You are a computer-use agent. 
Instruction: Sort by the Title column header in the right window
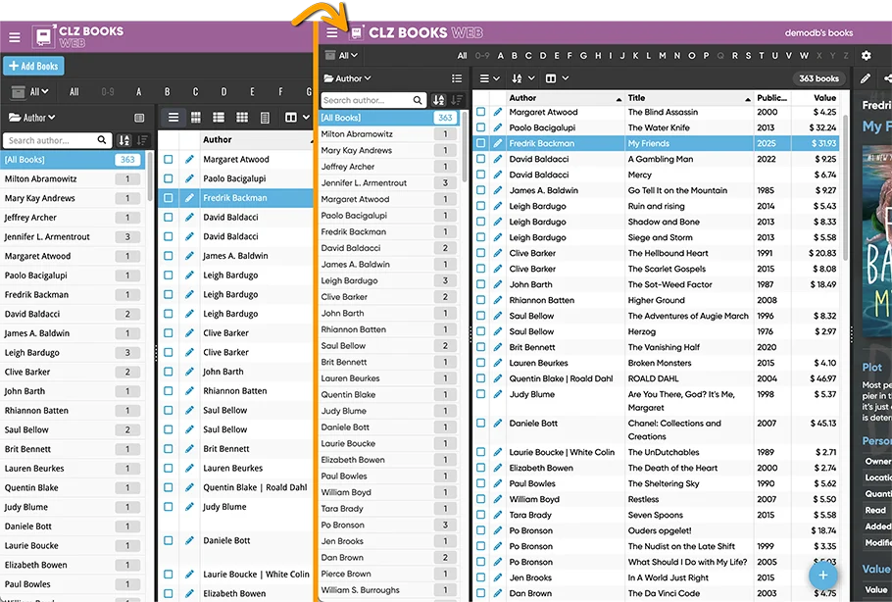click(x=688, y=98)
